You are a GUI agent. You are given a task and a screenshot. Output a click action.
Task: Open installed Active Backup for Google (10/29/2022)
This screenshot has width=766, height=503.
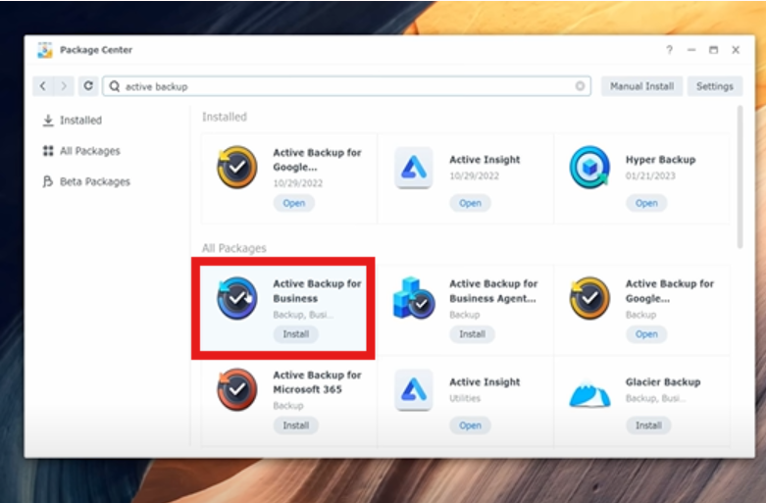pyautogui.click(x=294, y=203)
